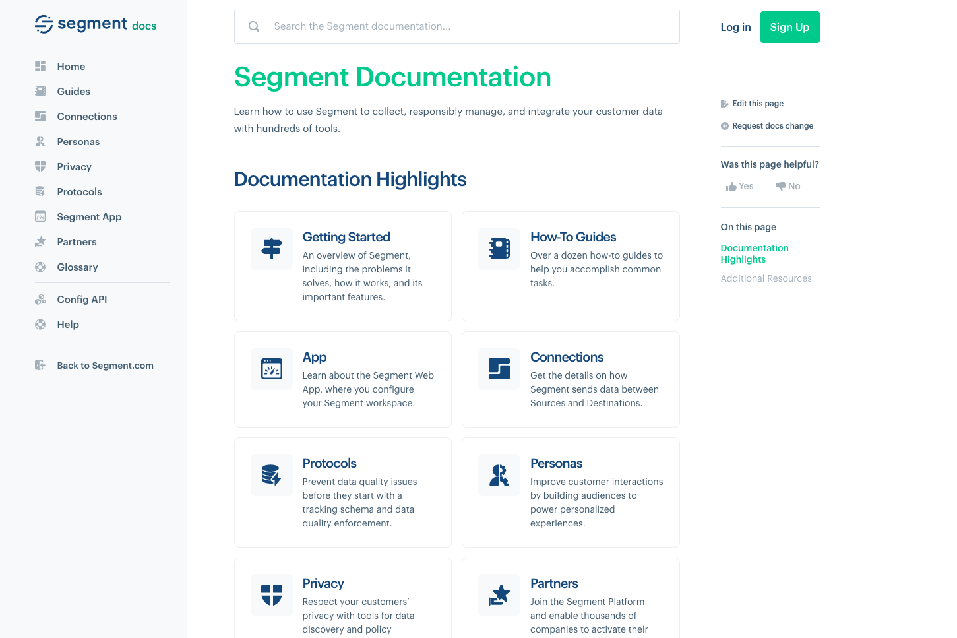957x638 pixels.
Task: Open the Privacy card title
Action: (323, 583)
